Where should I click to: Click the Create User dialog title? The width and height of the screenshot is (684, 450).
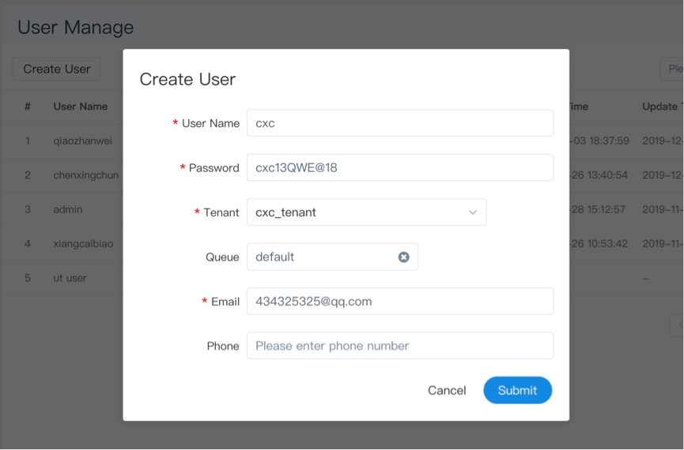click(187, 79)
